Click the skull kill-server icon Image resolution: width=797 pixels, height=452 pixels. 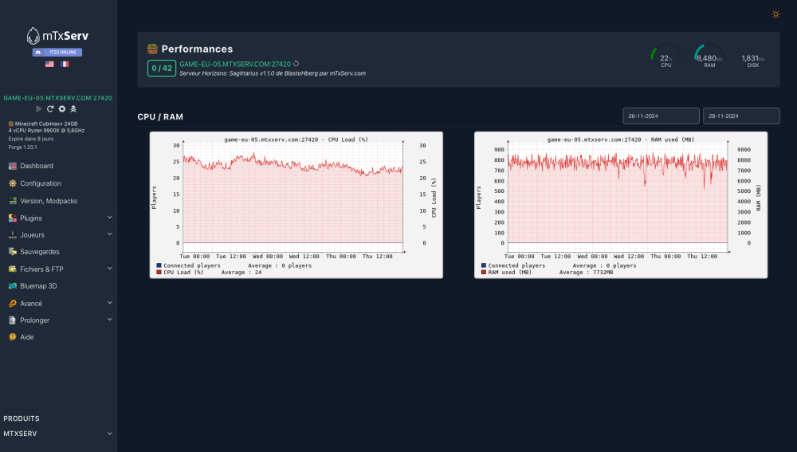click(73, 108)
